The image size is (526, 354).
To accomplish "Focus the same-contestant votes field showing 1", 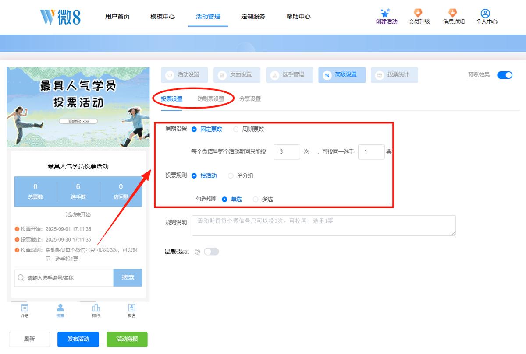I will (371, 152).
